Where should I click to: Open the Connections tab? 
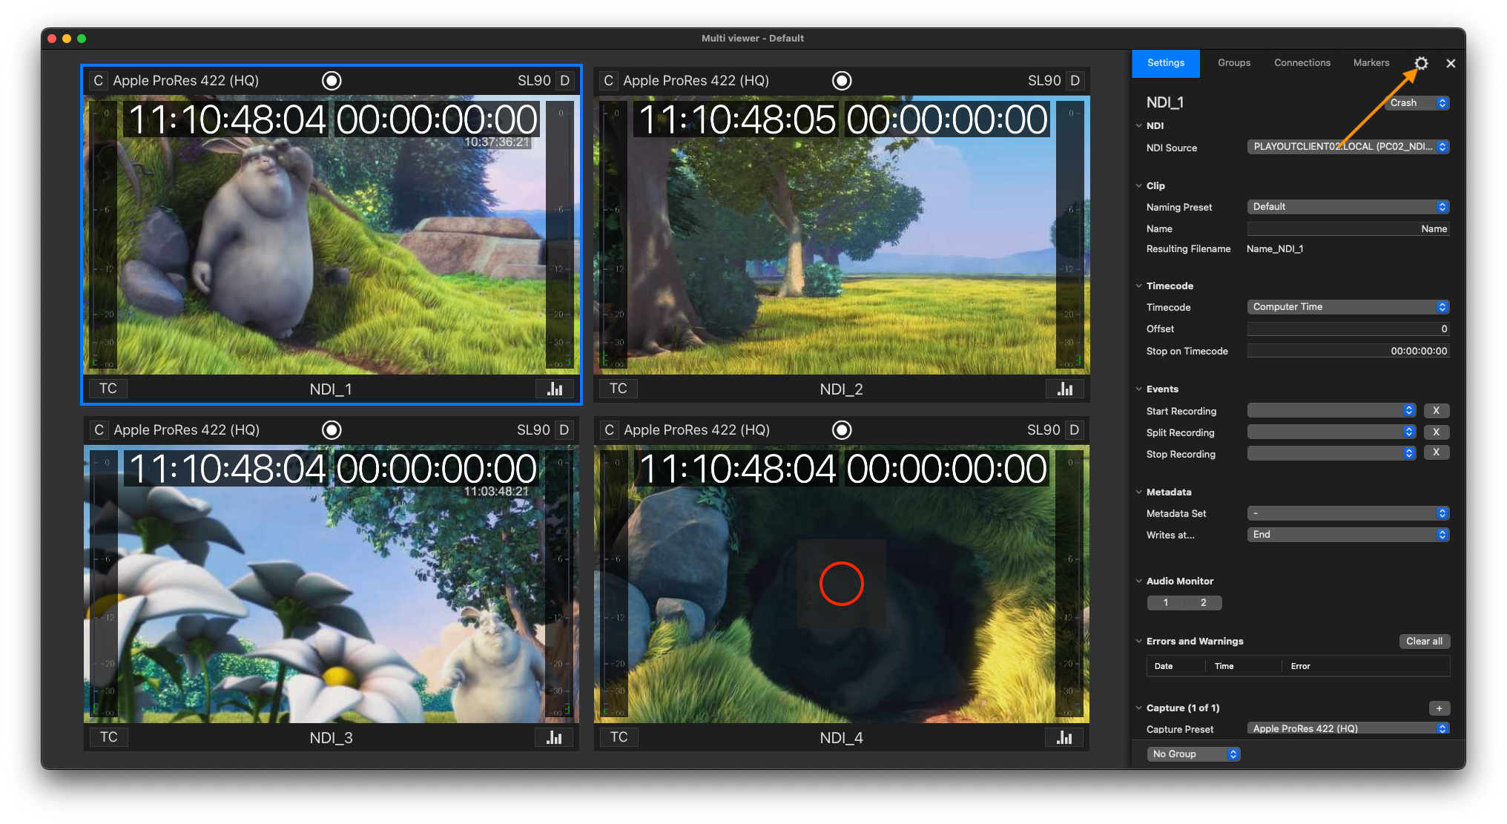tap(1302, 63)
